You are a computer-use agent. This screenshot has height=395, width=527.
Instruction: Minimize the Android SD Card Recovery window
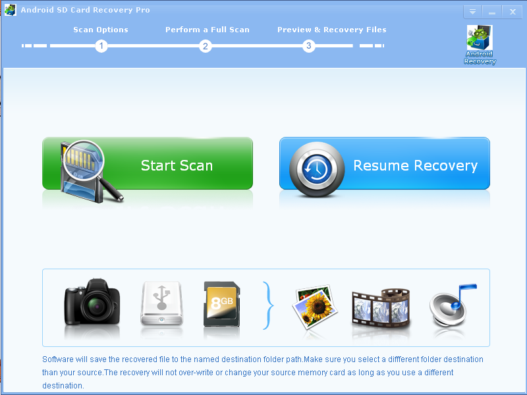tap(491, 12)
